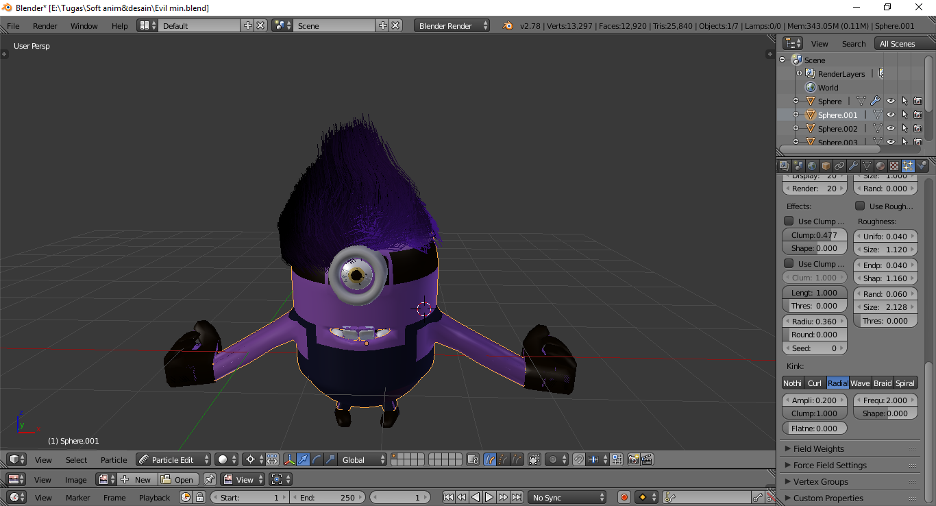Image resolution: width=936 pixels, height=506 pixels.
Task: Jump to the last frame of timeline
Action: pyautogui.click(x=517, y=498)
